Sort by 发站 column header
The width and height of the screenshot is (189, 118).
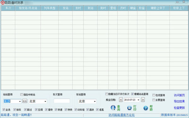click(66, 8)
